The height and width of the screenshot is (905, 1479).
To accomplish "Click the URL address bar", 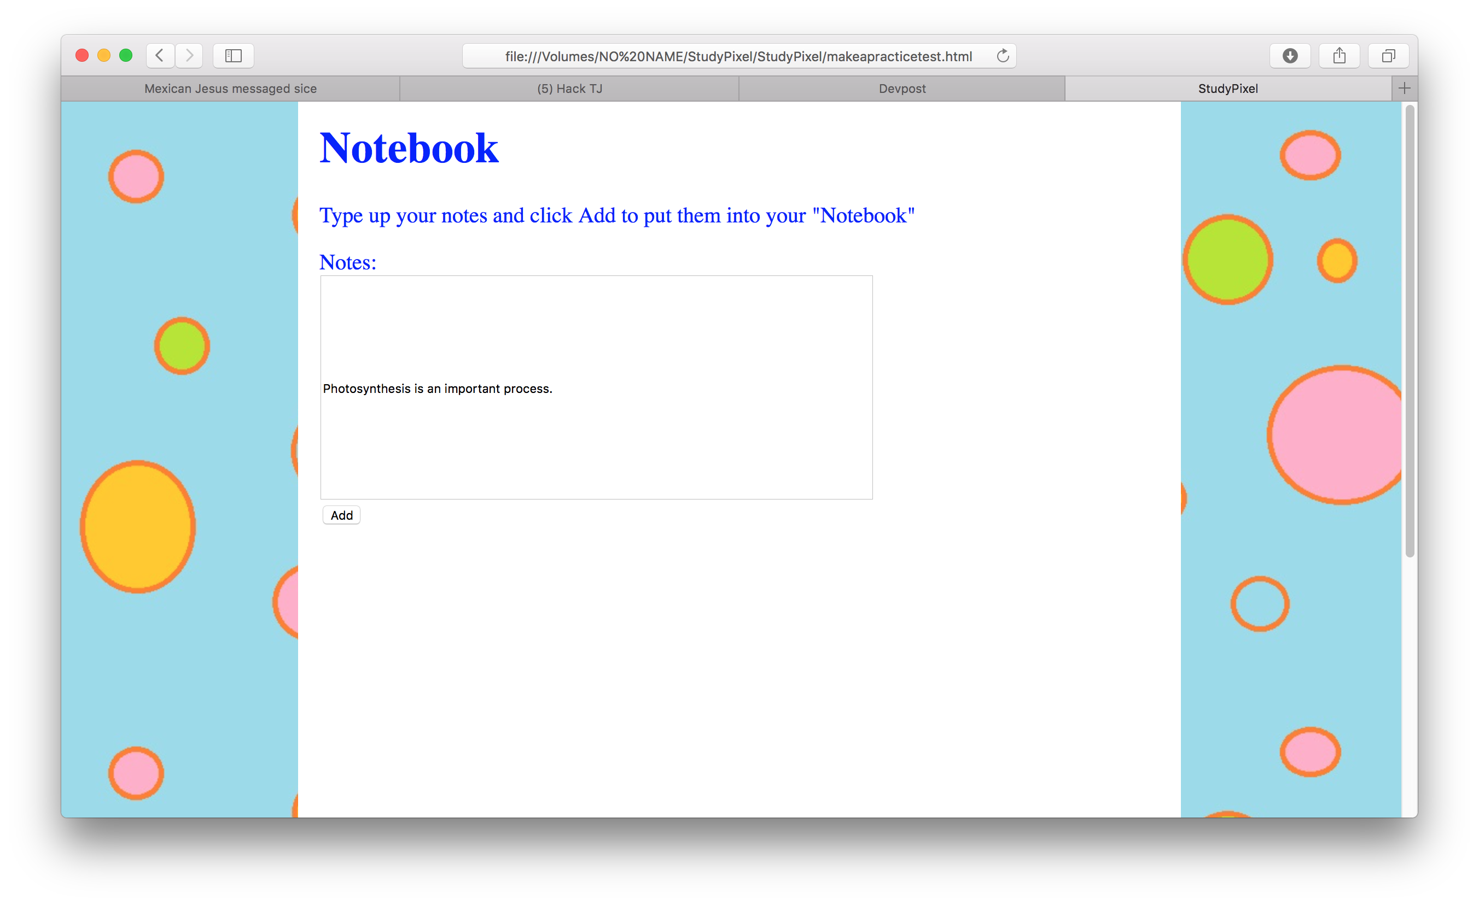I will click(x=738, y=56).
